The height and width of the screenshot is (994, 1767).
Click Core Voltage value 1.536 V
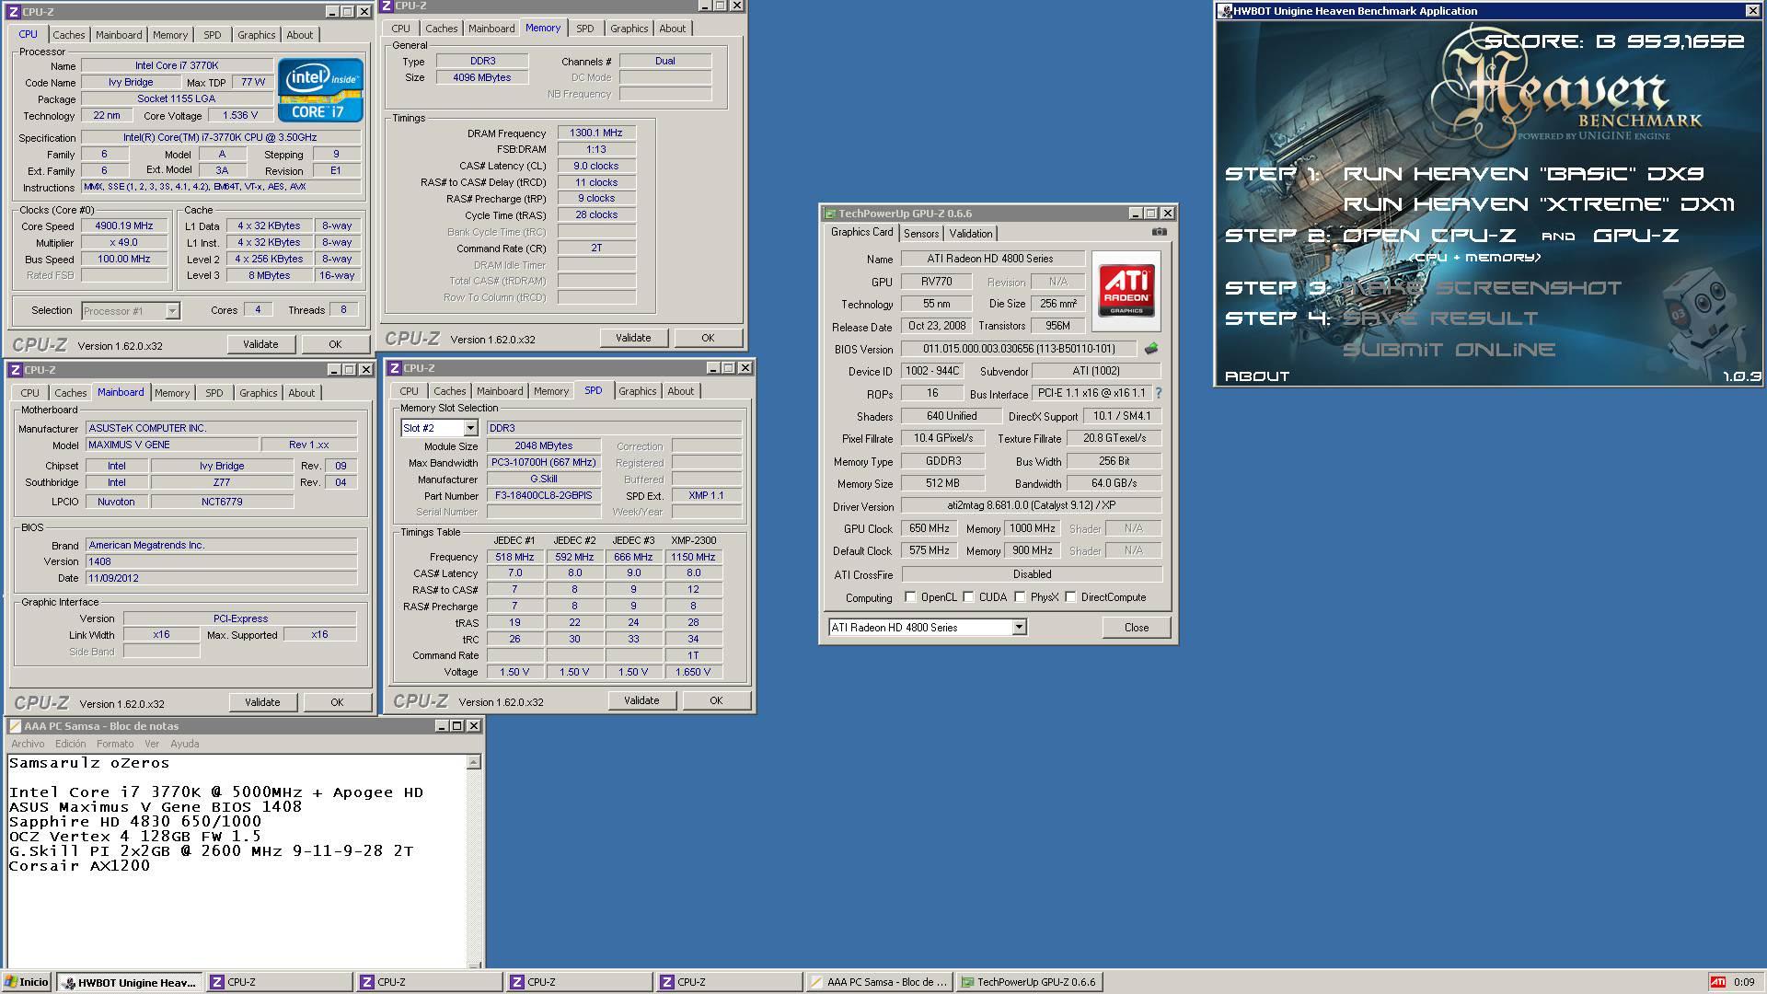pos(240,115)
